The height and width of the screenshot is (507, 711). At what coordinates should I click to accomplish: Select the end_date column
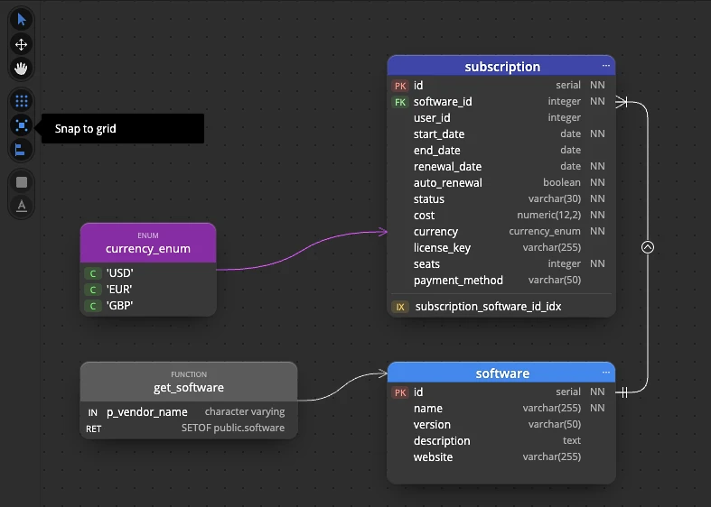point(501,151)
